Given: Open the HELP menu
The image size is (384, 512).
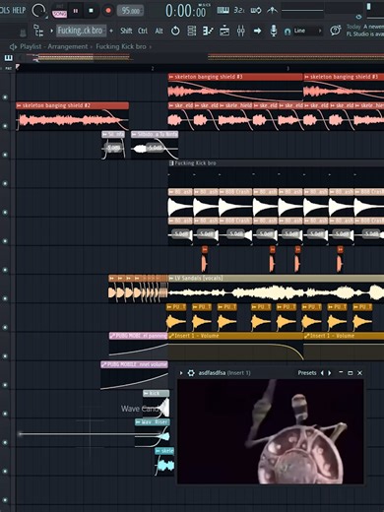Looking at the screenshot, I should click(x=19, y=10).
